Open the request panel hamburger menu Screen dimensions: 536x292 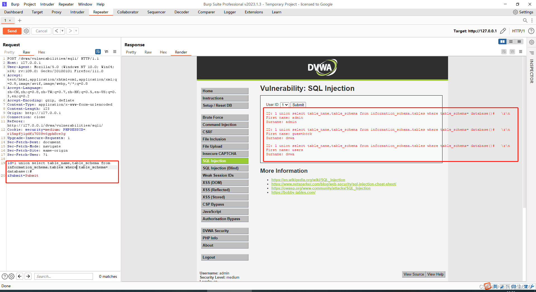115,52
